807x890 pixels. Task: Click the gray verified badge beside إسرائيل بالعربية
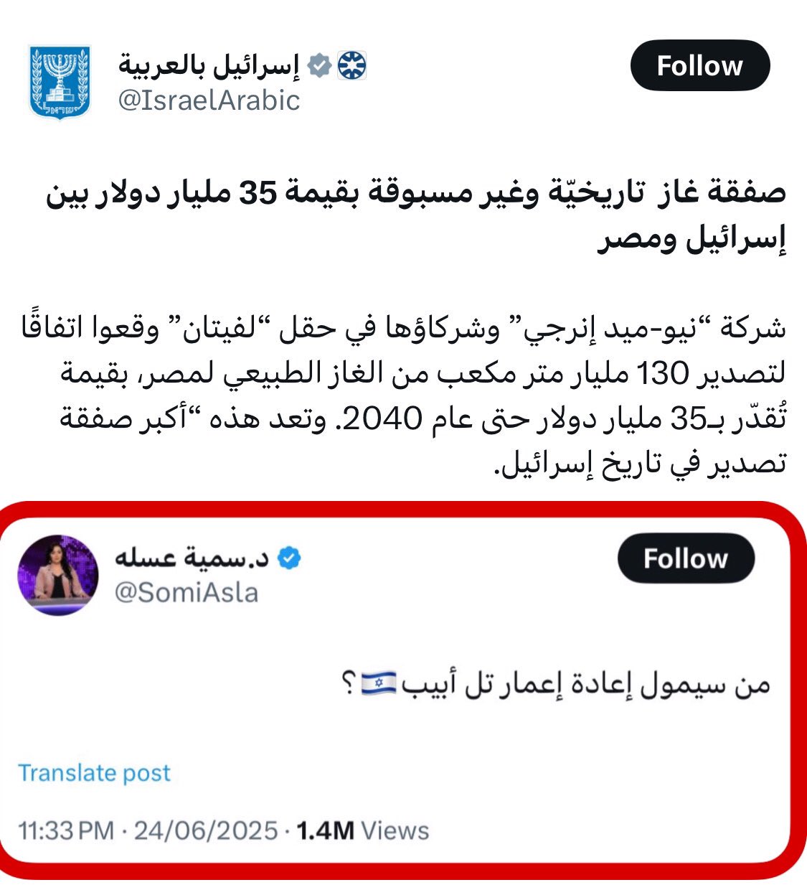pos(319,66)
